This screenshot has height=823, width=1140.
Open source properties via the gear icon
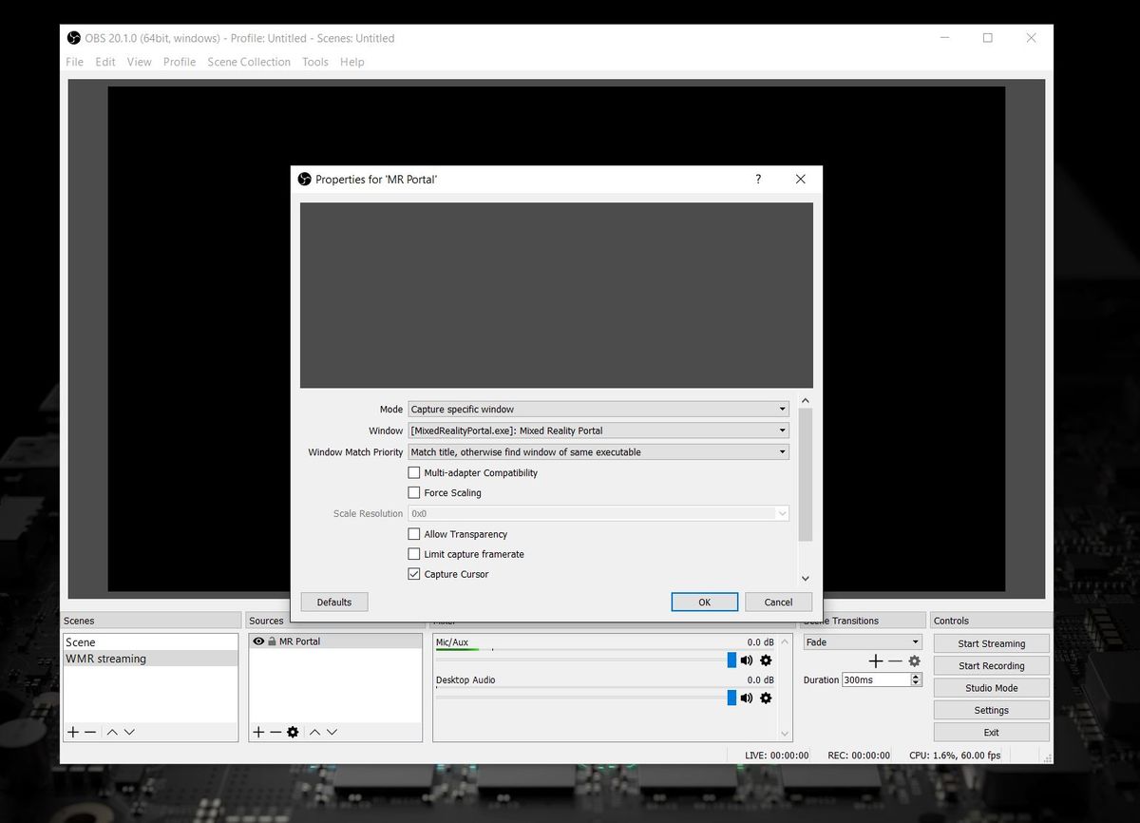click(291, 732)
